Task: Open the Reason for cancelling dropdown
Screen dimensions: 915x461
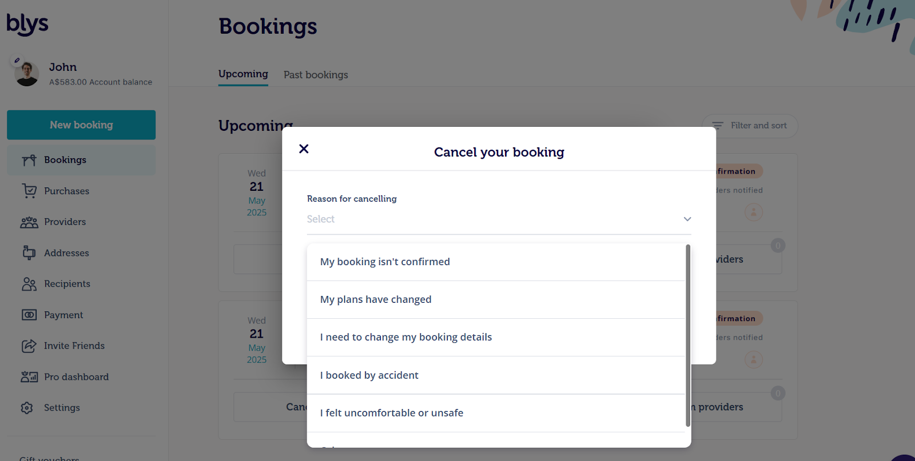Action: pyautogui.click(x=499, y=219)
